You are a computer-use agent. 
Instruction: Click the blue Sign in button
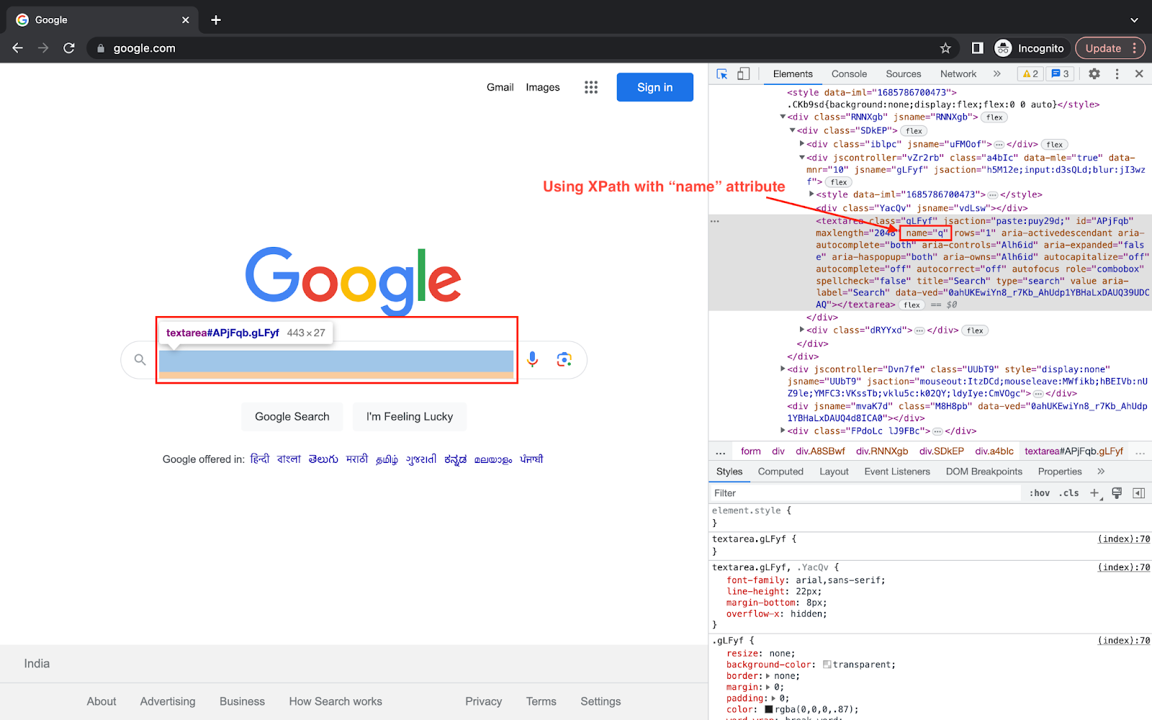[654, 87]
